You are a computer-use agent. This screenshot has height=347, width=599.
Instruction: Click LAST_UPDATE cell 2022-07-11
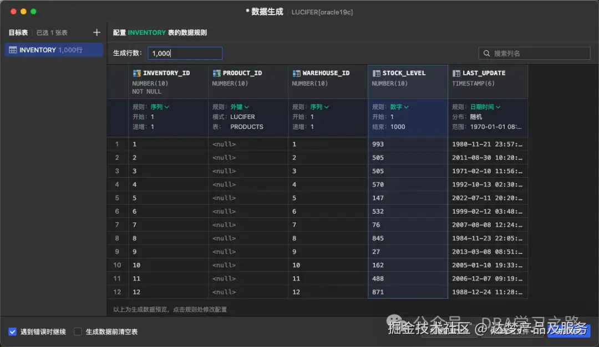487,198
